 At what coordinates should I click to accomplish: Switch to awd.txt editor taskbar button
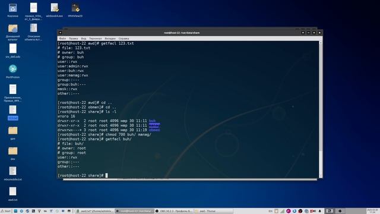[x=95, y=211]
